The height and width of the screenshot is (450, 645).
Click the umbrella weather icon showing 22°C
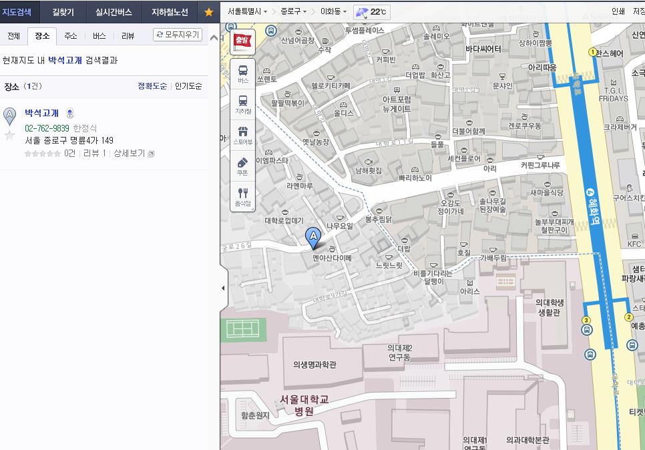361,12
